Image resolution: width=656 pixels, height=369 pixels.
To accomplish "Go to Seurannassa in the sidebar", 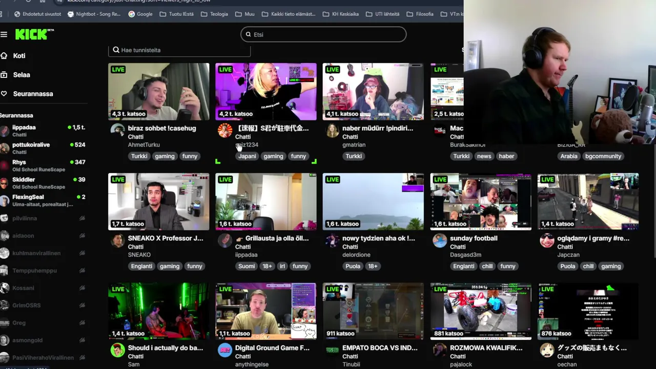I will coord(33,94).
